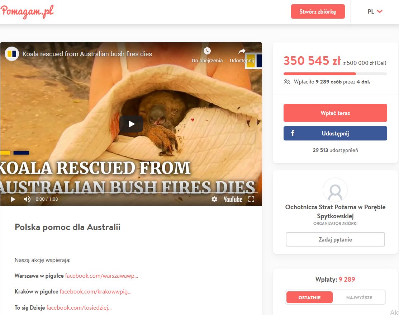399x315 pixels.
Task: Click the Udostępnij arrow icon on the video
Action: (242, 51)
